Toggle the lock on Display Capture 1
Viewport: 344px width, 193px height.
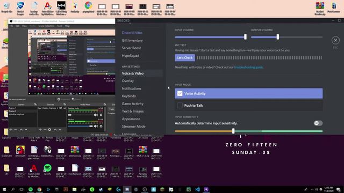pyautogui.click(x=64, y=108)
